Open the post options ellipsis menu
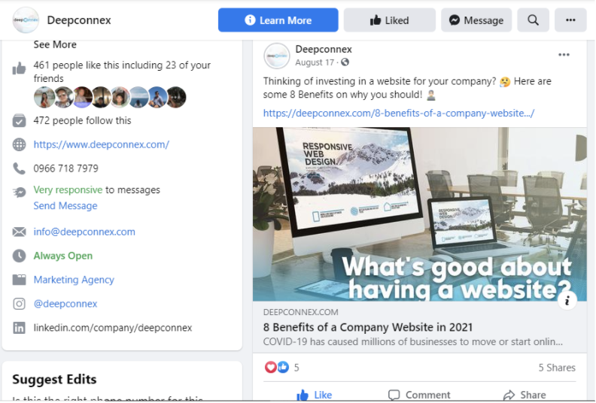This screenshot has height=403, width=596. pos(564,55)
